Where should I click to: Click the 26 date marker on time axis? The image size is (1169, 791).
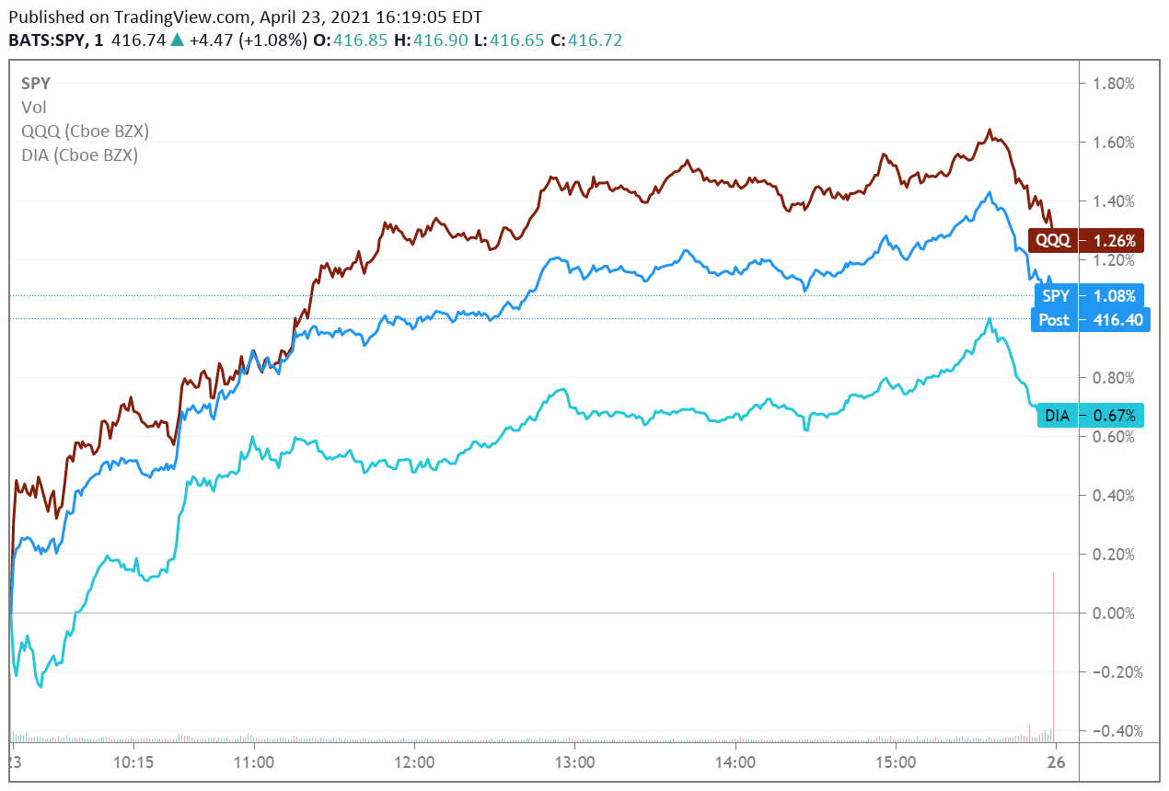(x=1058, y=762)
